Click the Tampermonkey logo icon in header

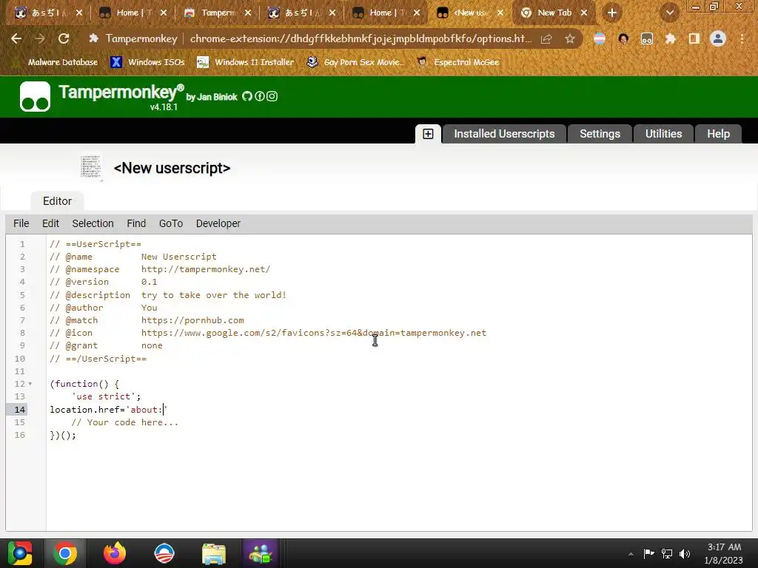click(x=35, y=97)
